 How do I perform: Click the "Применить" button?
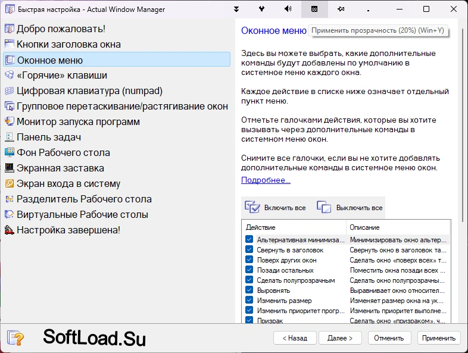click(439, 338)
